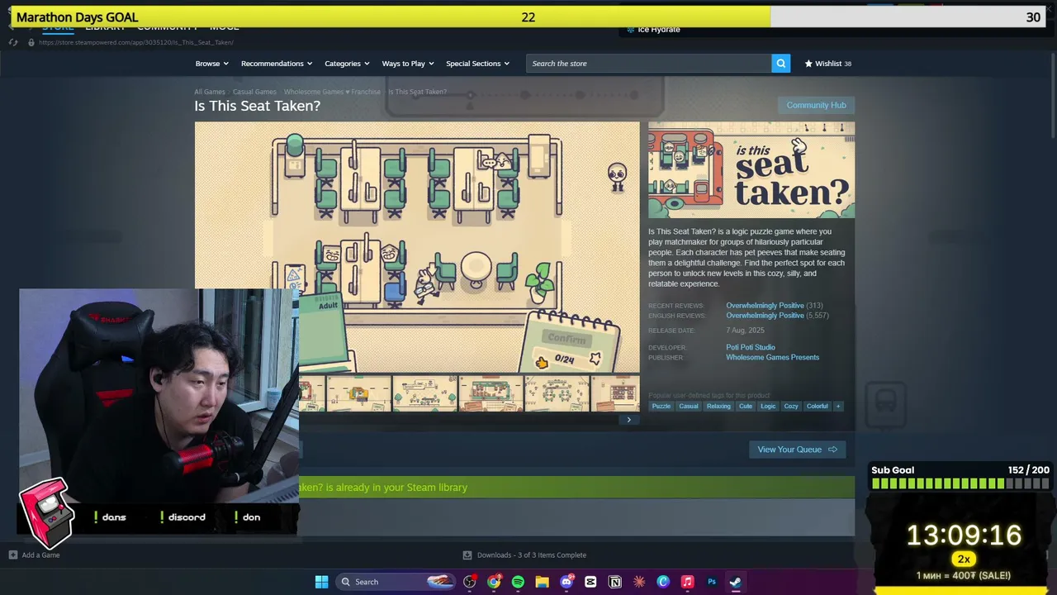Go to Casual Games breadcrumb
1057x595 pixels.
point(254,92)
